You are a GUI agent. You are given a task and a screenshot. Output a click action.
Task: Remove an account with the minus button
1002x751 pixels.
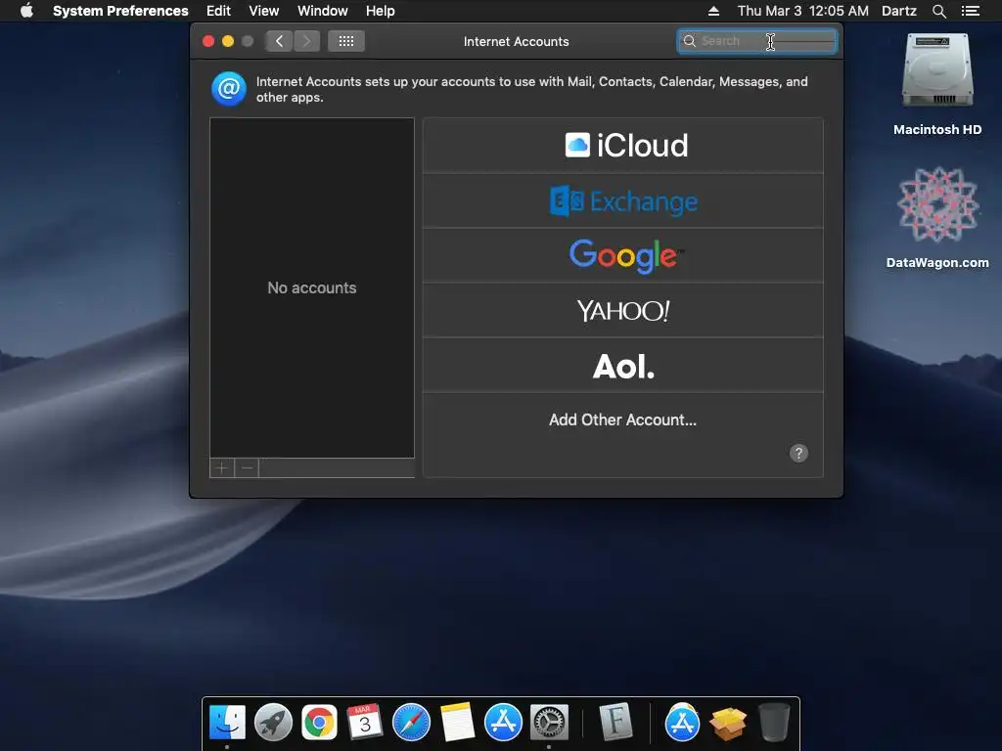coord(247,468)
